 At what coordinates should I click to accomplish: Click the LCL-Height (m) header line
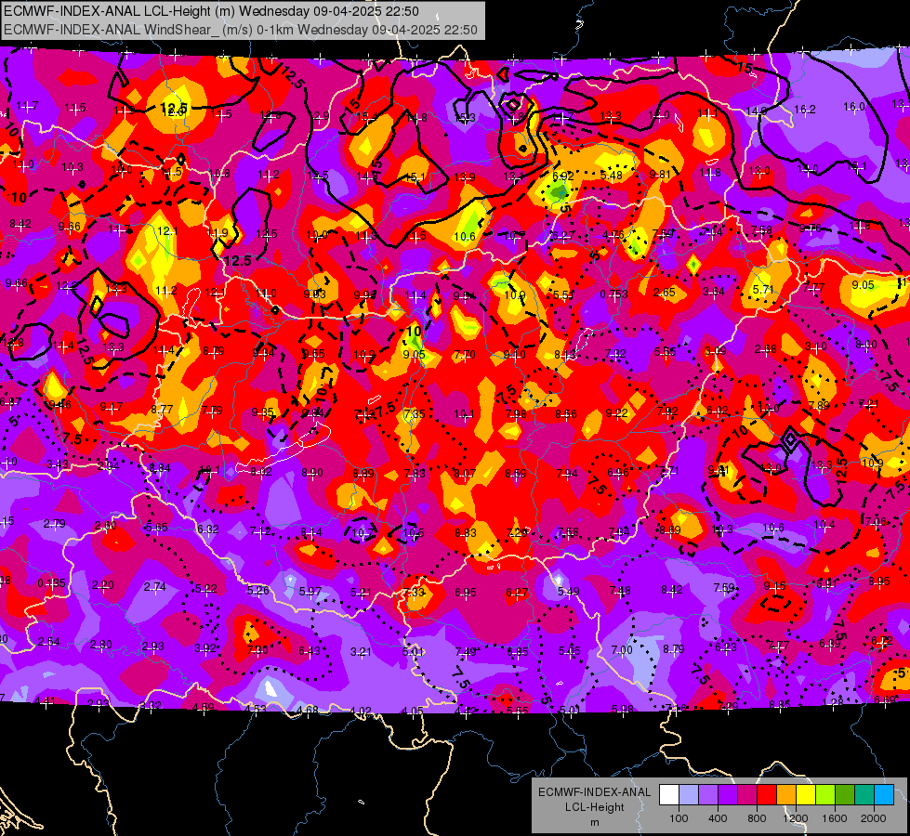point(211,11)
